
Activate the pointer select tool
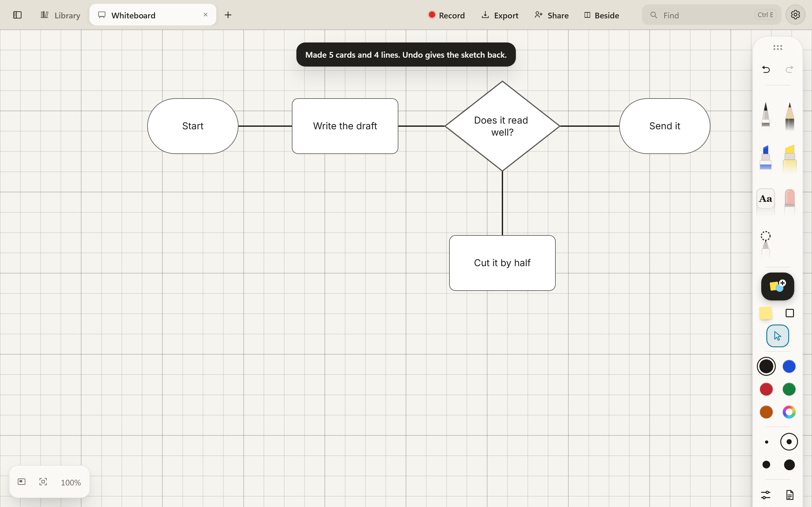777,336
